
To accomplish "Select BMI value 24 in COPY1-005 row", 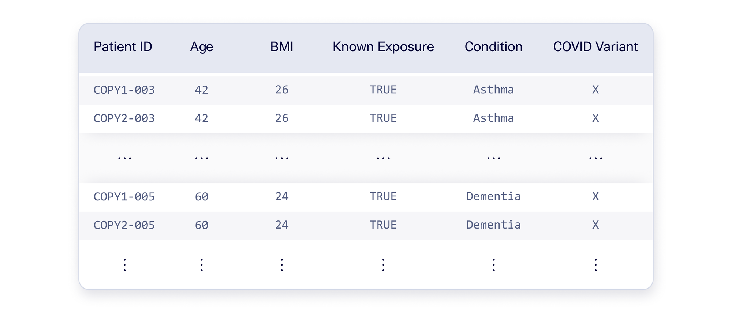I will point(282,196).
